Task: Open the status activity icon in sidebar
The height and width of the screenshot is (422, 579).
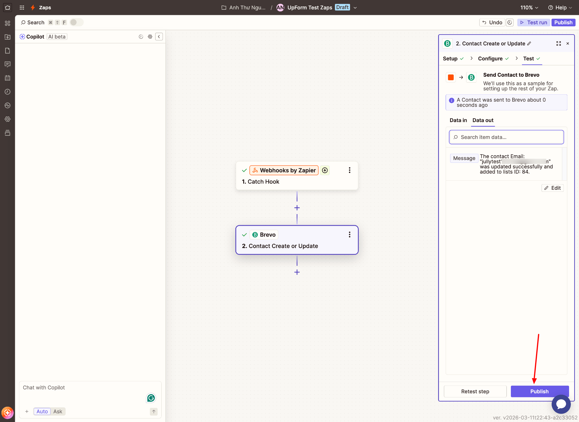Action: point(8,105)
